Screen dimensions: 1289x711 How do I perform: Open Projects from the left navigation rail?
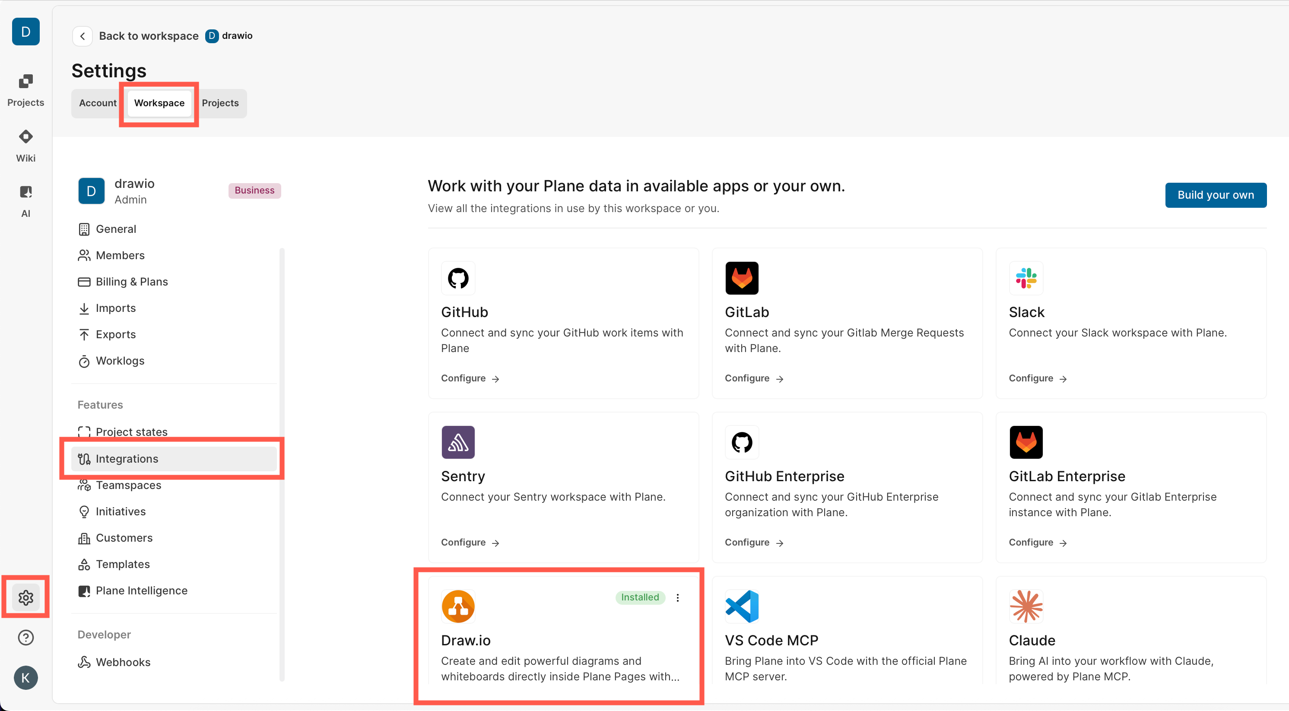click(25, 89)
